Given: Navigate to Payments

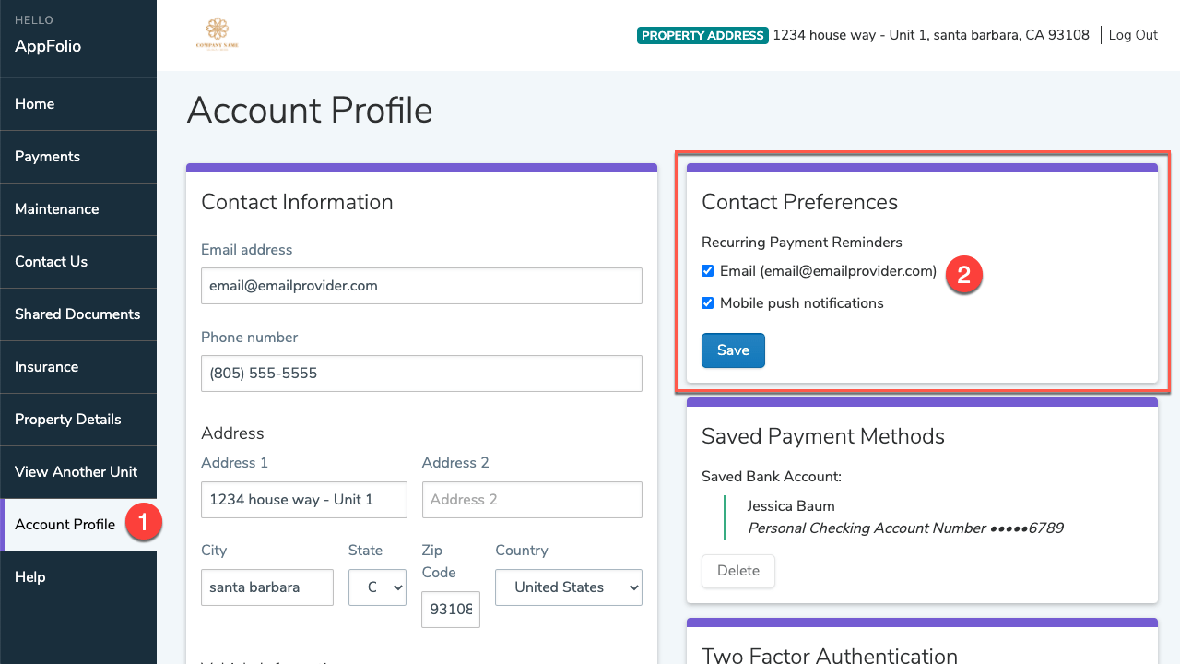Looking at the screenshot, I should point(47,157).
